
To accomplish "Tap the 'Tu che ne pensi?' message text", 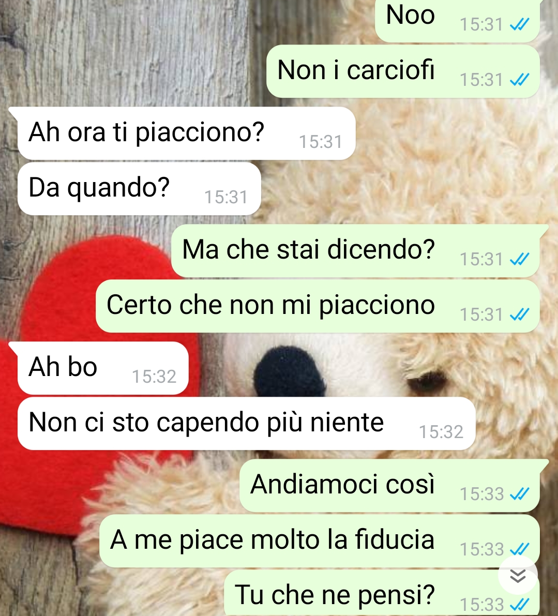I will click(x=335, y=595).
